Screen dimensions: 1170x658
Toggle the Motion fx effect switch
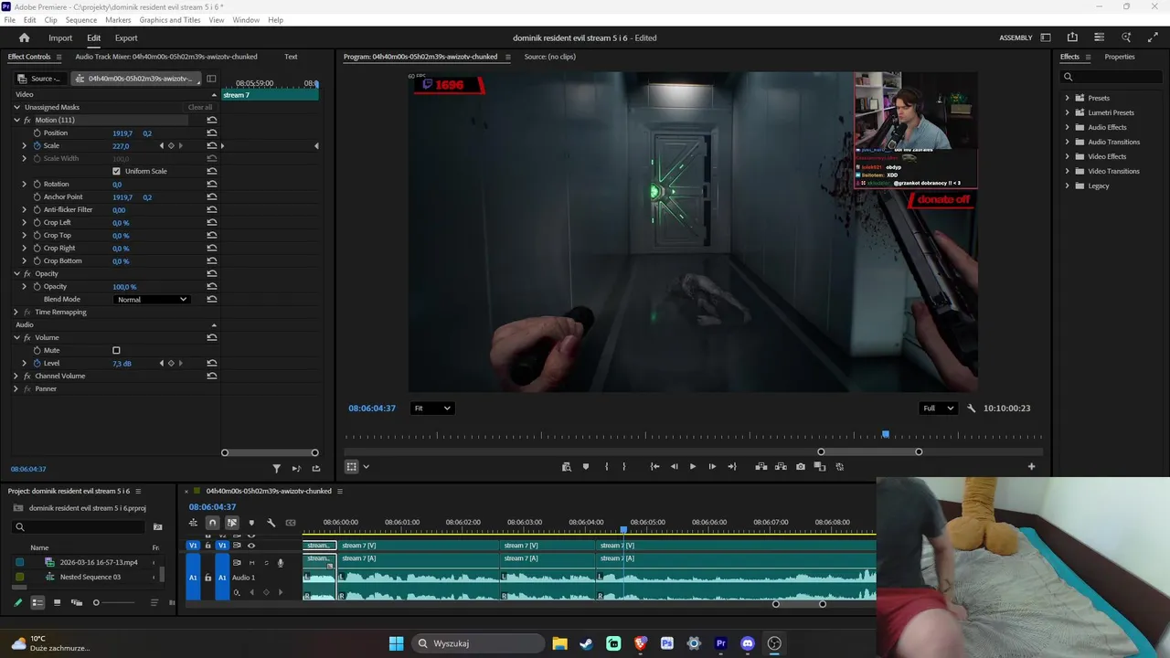tap(27, 121)
